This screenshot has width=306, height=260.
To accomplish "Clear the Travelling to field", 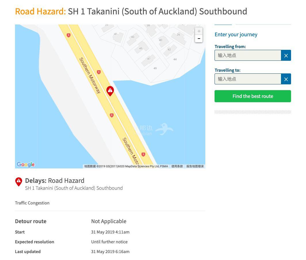I will [286, 79].
